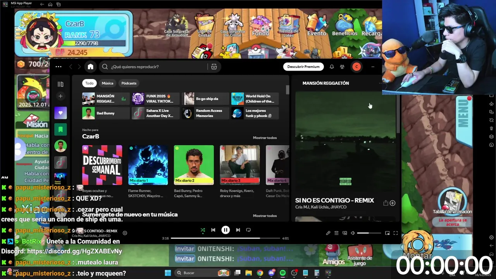Open Discord from taskbar
The height and width of the screenshot is (279, 496).
coord(271,273)
